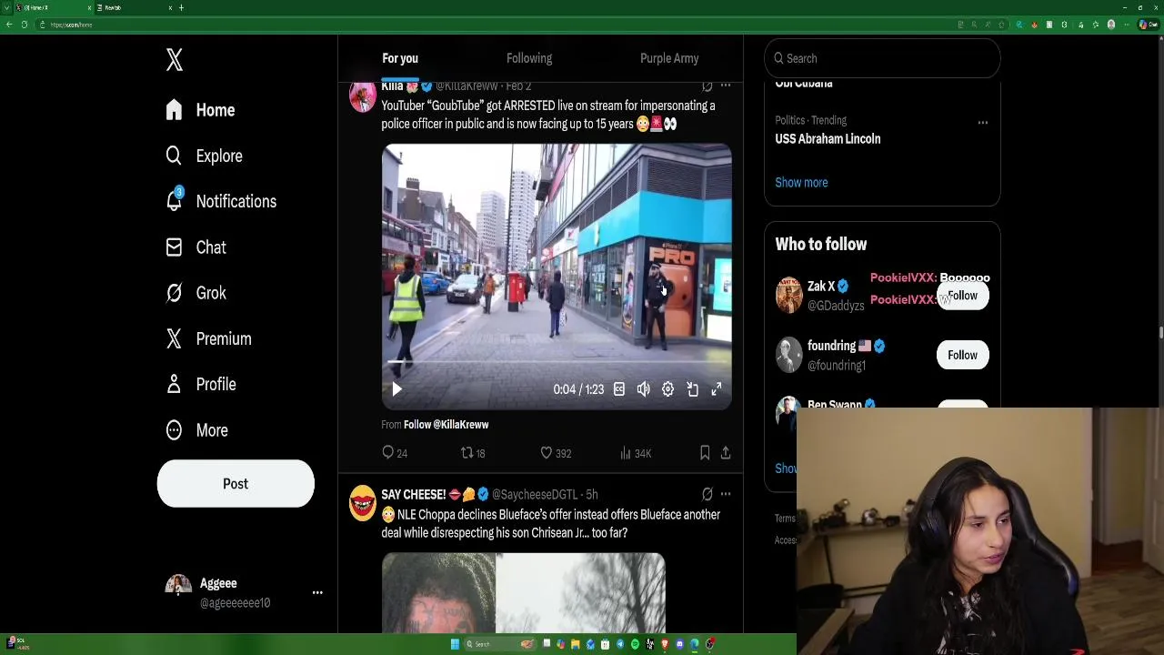Repost Killa's post with 18 reposts
The image size is (1164, 655).
(473, 453)
